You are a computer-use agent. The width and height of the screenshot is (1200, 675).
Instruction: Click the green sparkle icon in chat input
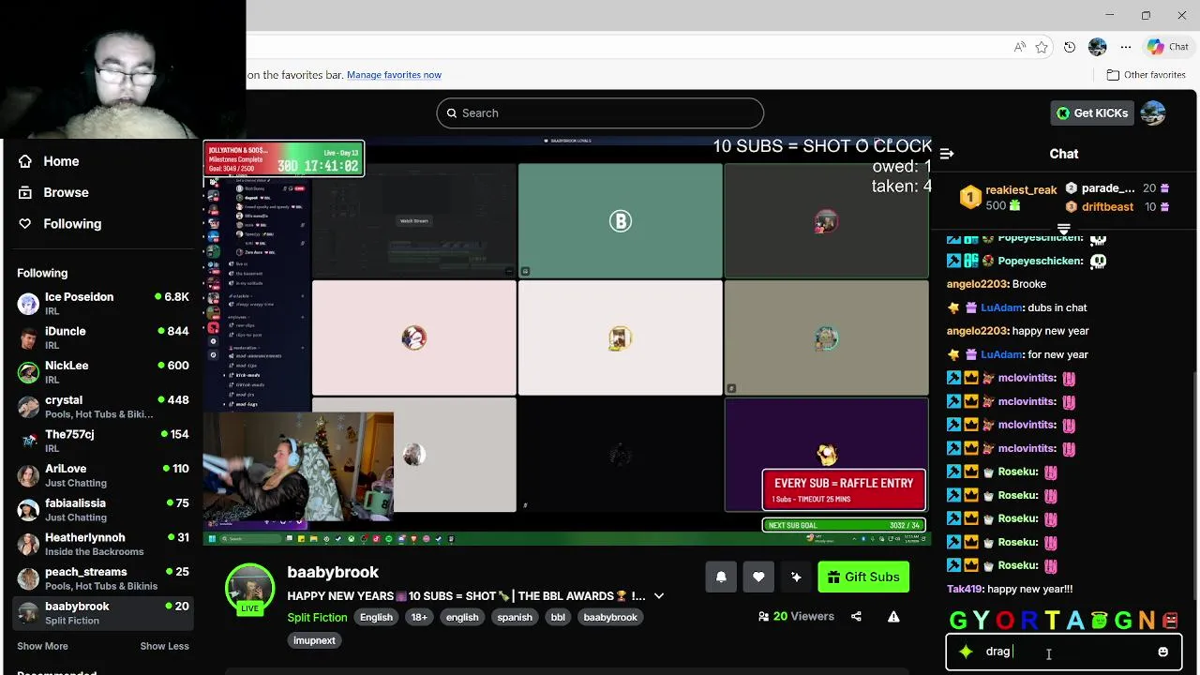pos(966,652)
